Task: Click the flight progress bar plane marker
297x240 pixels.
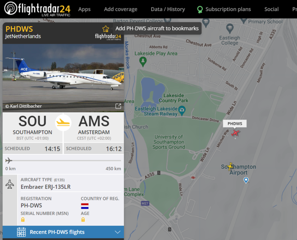Action: pyautogui.click(x=9, y=161)
